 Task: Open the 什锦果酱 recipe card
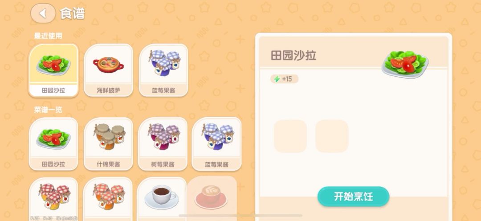click(108, 144)
